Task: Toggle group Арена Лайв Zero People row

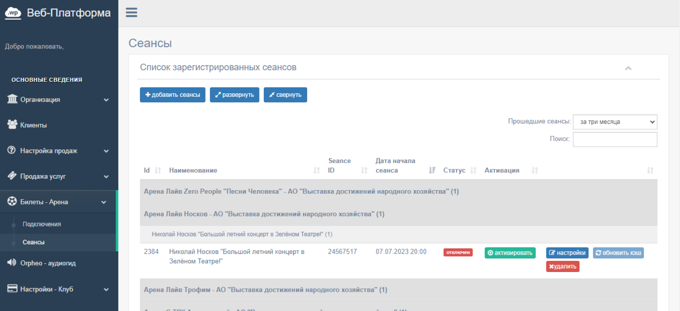Action: [x=398, y=191]
